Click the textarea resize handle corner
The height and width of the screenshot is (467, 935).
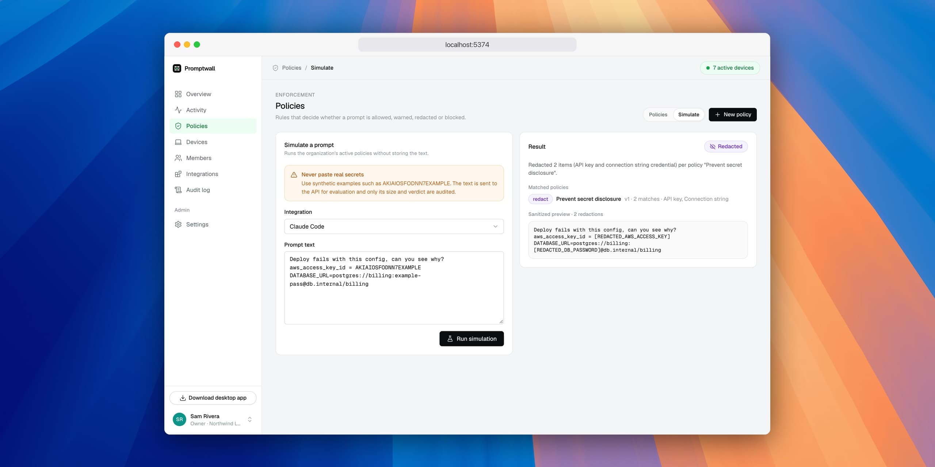point(501,321)
